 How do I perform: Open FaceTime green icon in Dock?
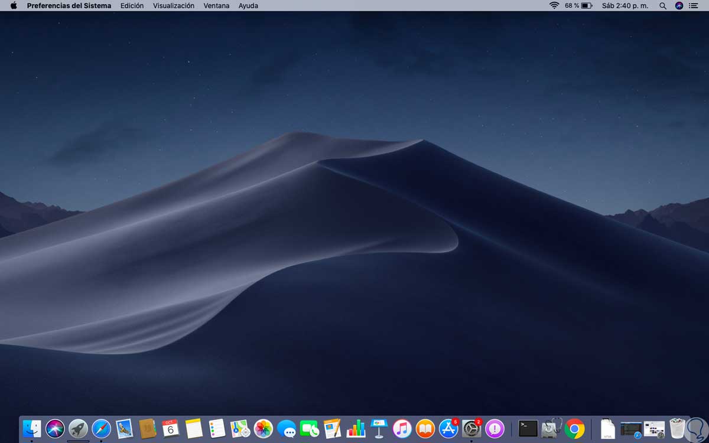click(x=310, y=429)
